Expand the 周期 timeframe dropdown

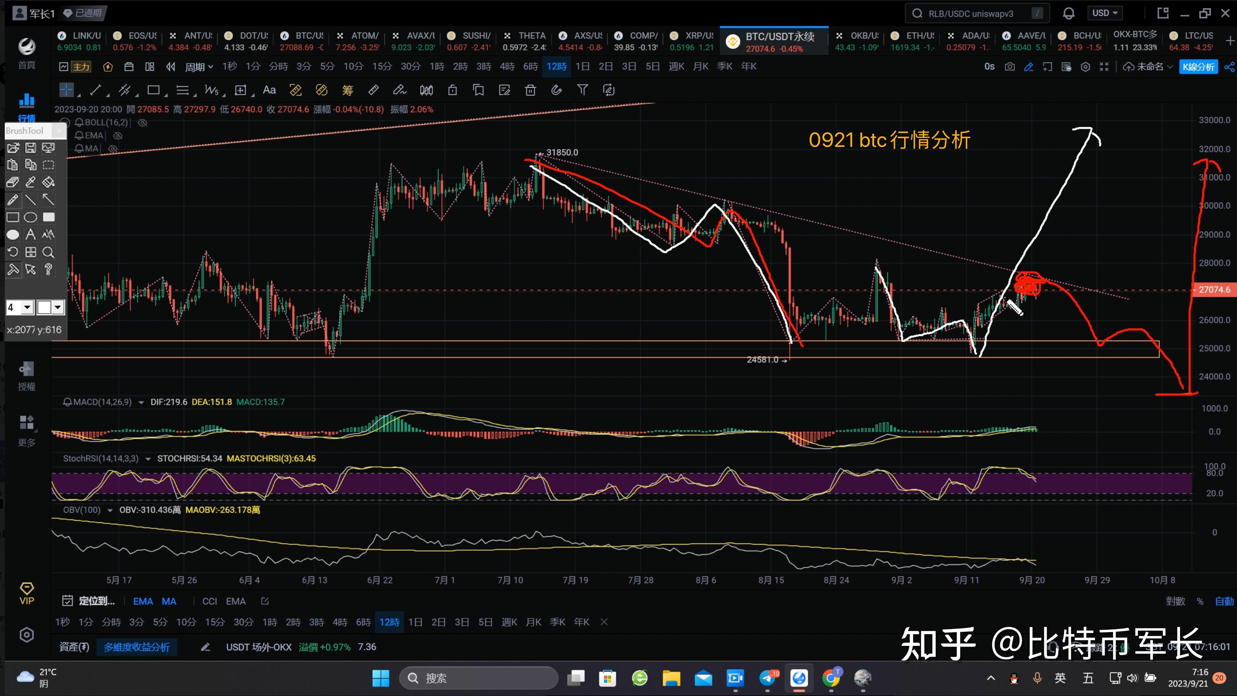coord(199,66)
